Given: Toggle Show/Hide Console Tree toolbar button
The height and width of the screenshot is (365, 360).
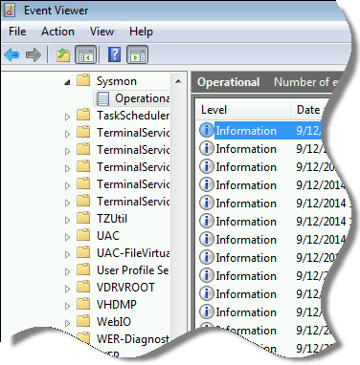Looking at the screenshot, I should [x=85, y=54].
